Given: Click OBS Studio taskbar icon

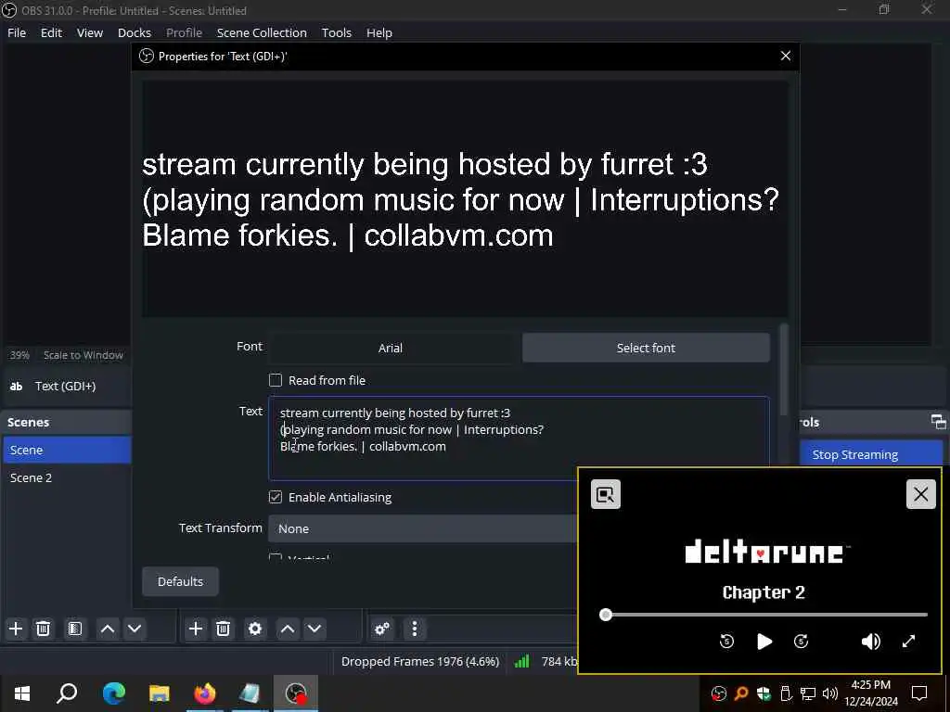Looking at the screenshot, I should (296, 693).
